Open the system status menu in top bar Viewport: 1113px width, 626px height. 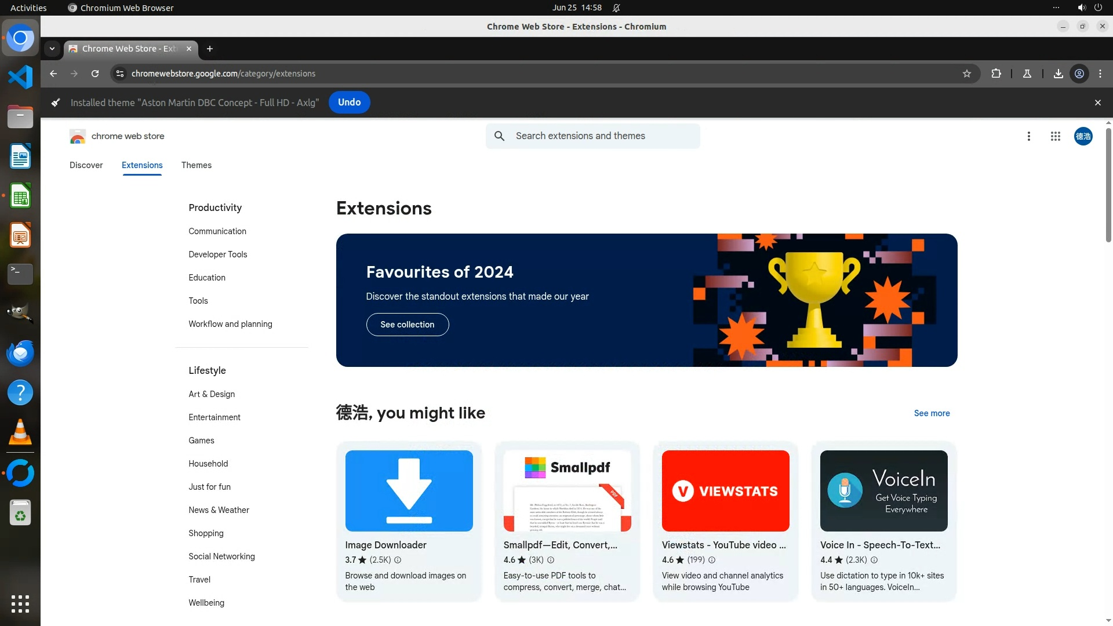click(x=1089, y=8)
